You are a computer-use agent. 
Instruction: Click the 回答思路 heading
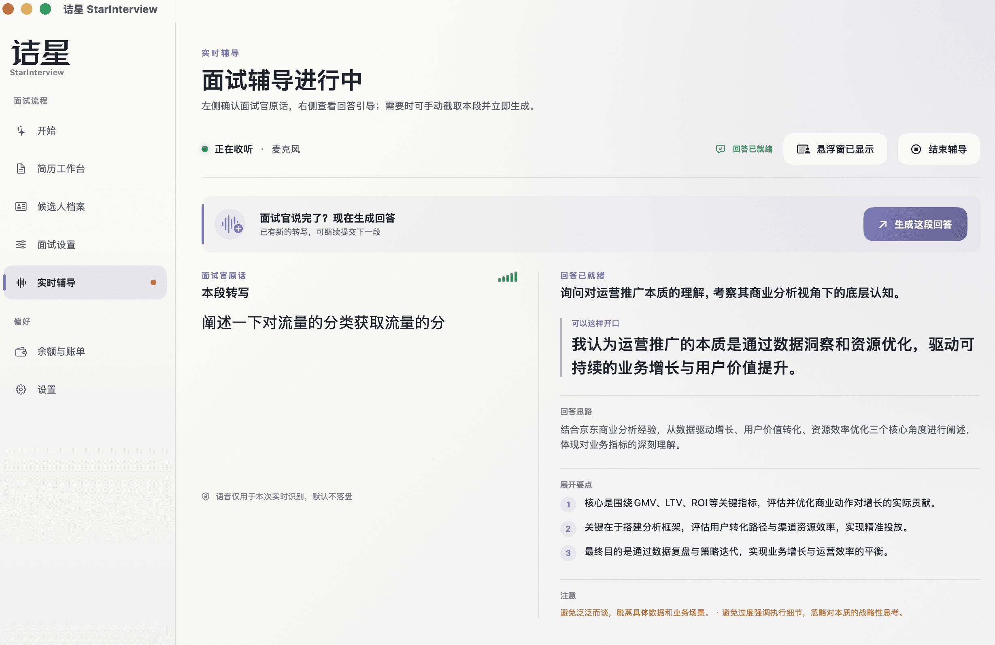[576, 412]
